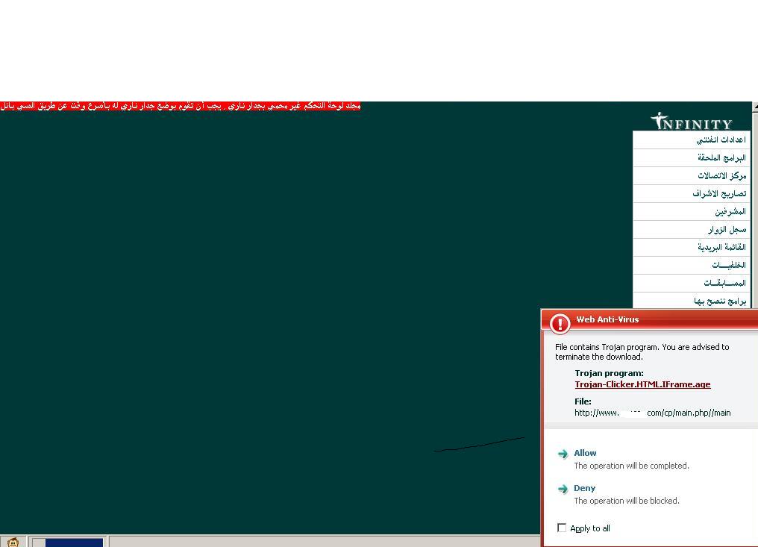Open الخلفيات sidebar entry
758x547 pixels.
click(728, 265)
